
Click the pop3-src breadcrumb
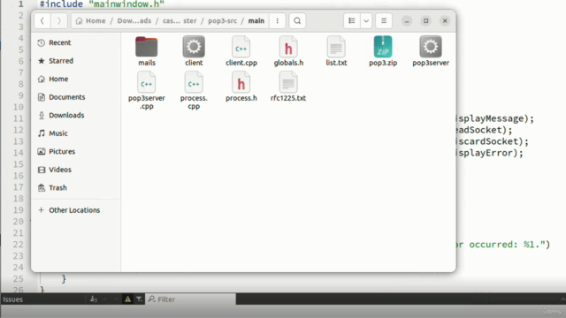click(222, 21)
